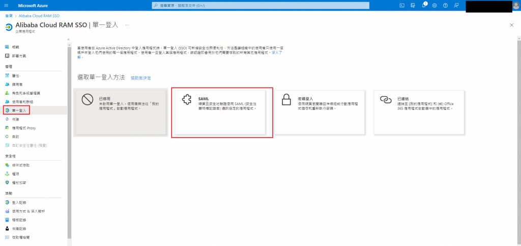This screenshot has height=246, width=521.
Task: Click the Alibaba Cloud RAM SSO breadcrumb
Action: pos(39,16)
